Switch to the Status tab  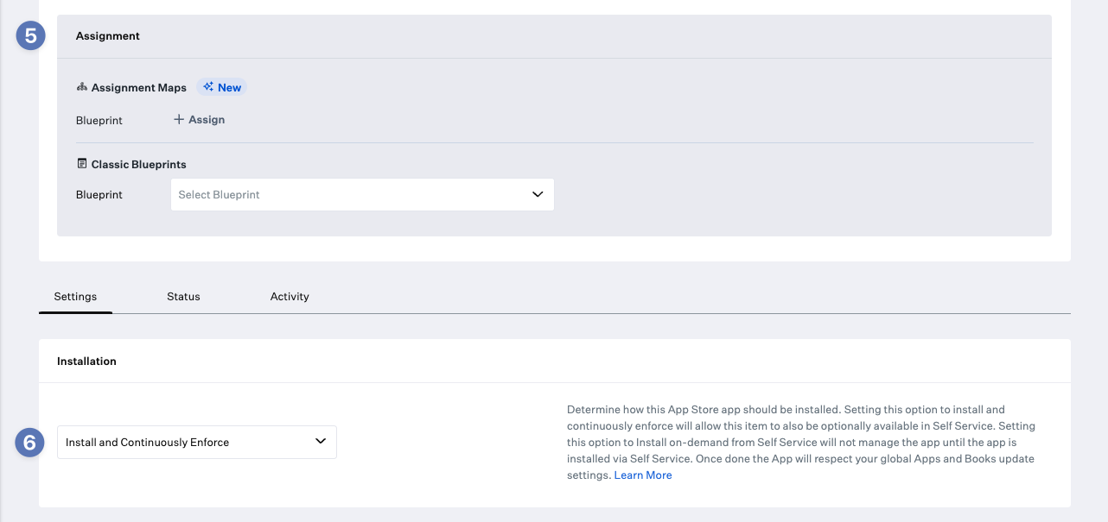point(183,296)
